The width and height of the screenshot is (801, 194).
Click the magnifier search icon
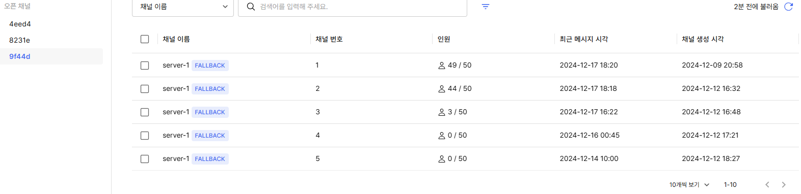point(251,7)
